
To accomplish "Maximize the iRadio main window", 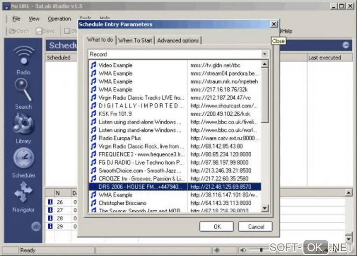I will coord(341,6).
